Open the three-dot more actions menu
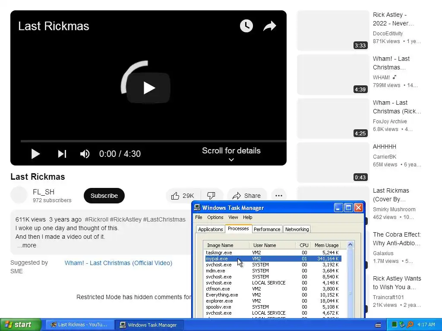This screenshot has height=331, width=442. 279,196
